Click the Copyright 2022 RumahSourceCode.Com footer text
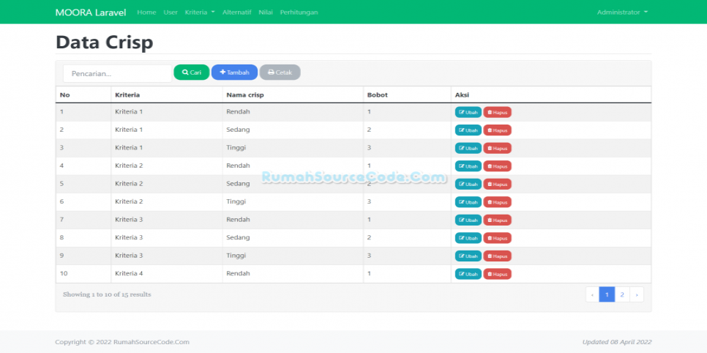This screenshot has width=707, height=353. click(122, 342)
